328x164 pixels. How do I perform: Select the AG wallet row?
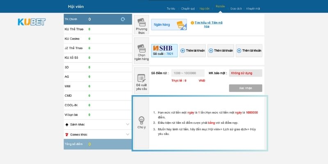[x=98, y=77]
